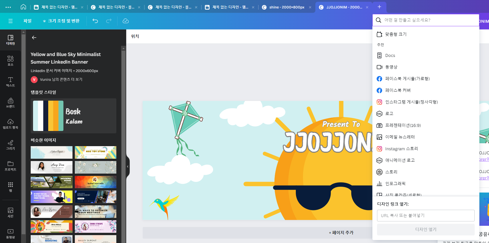Apply the Bosk Kalam template style
The height and width of the screenshot is (243, 489).
[x=73, y=116]
